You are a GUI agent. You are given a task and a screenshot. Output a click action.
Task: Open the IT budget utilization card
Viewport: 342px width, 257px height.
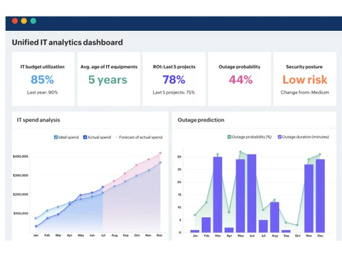point(43,79)
